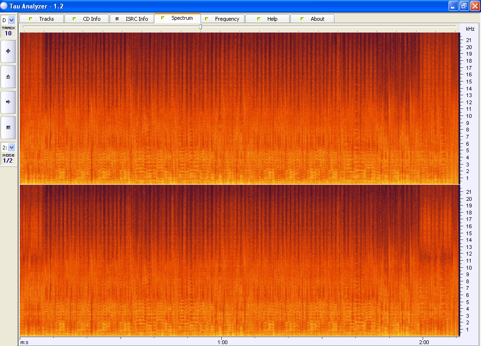481x346 pixels.
Task: Open the CD Info tab
Action: (86, 19)
